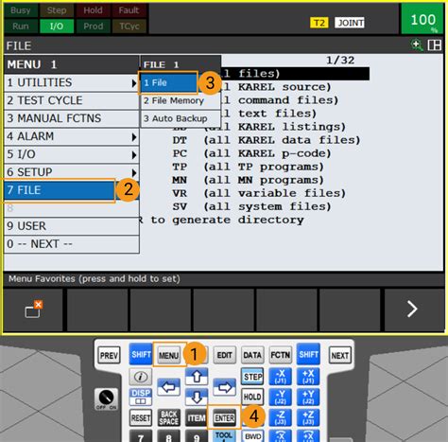Click the number 7 key
Screen dimensions: 448x442
141,436
